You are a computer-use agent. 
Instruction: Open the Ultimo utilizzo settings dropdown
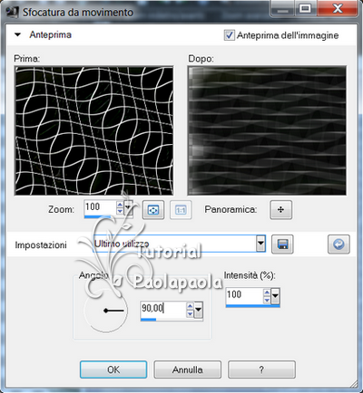click(x=260, y=244)
